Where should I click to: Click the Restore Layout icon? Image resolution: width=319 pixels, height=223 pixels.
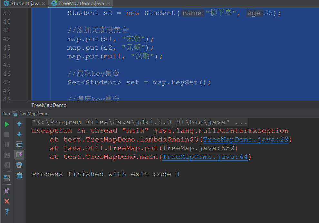7,178
